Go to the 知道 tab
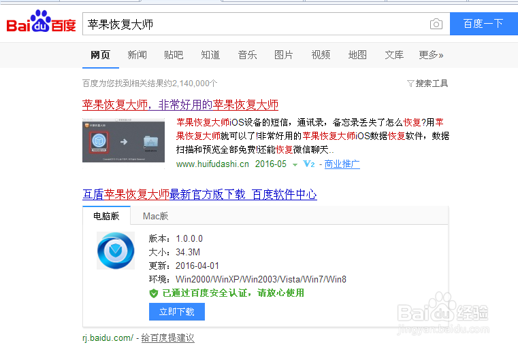This screenshot has height=347, width=518. pyautogui.click(x=210, y=55)
